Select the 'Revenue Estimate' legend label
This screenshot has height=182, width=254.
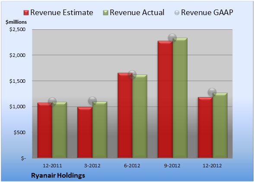(x=62, y=13)
